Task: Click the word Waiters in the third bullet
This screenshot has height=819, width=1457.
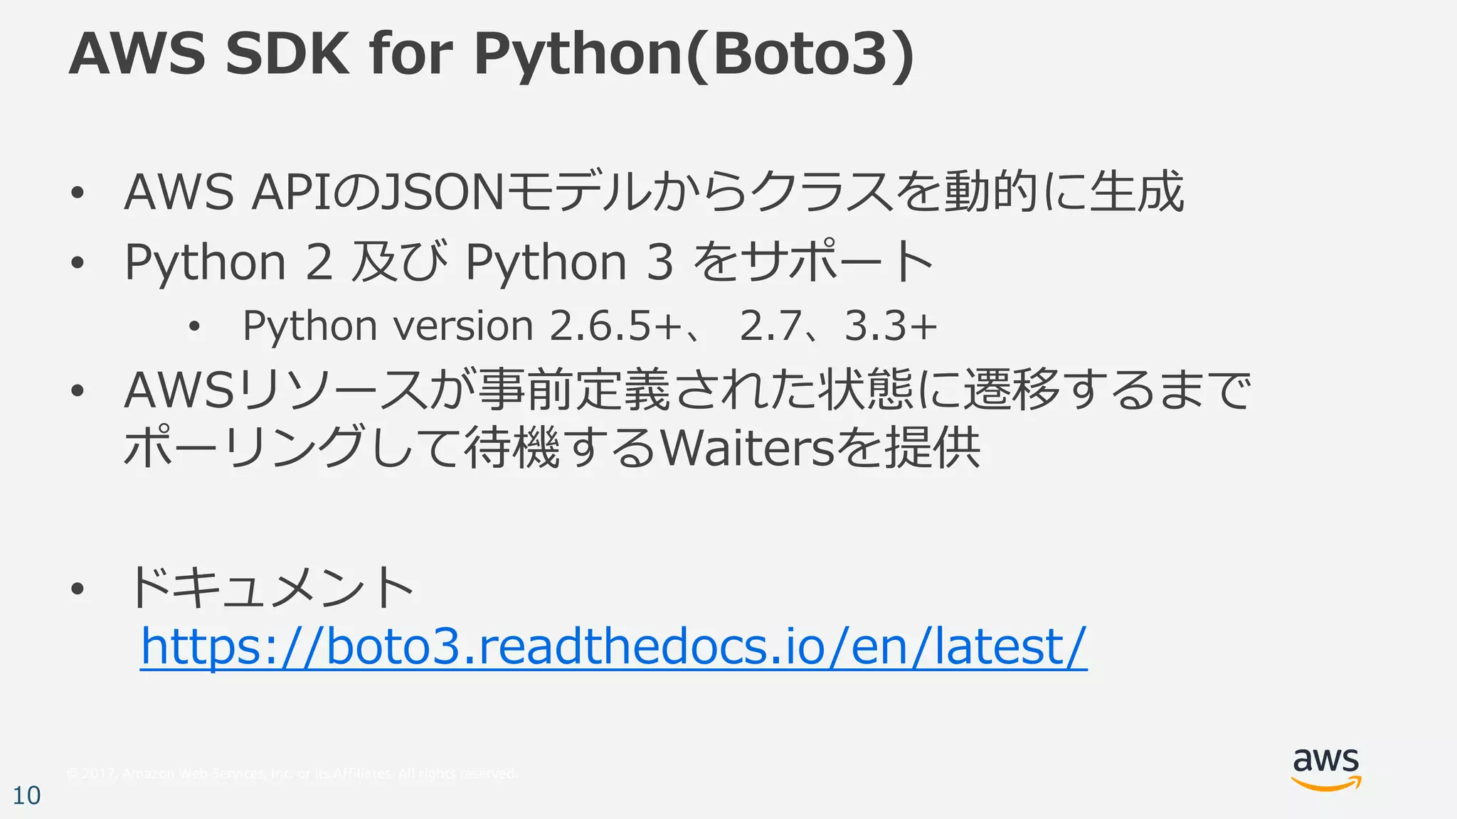Action: coord(747,449)
